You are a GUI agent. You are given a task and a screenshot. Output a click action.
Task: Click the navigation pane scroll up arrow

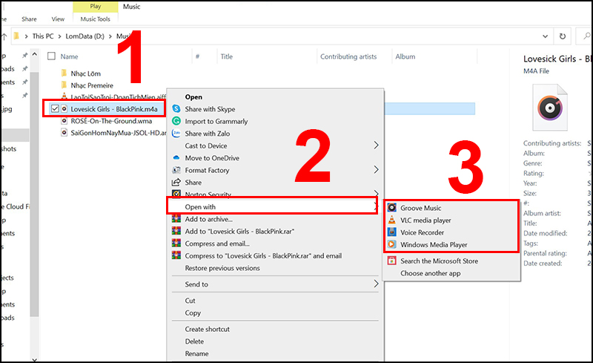(34, 54)
